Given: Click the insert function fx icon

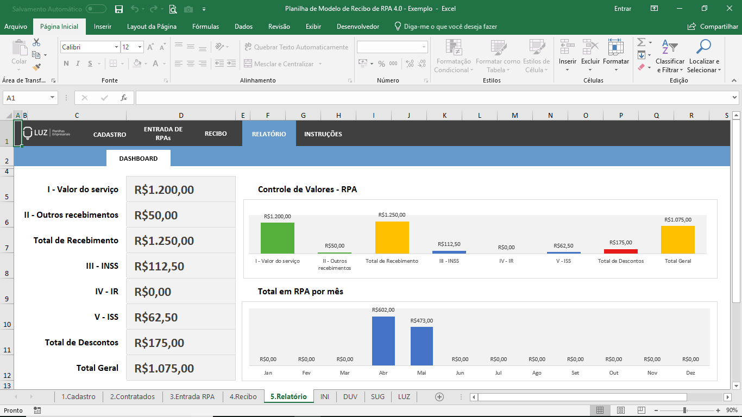Looking at the screenshot, I should (124, 98).
